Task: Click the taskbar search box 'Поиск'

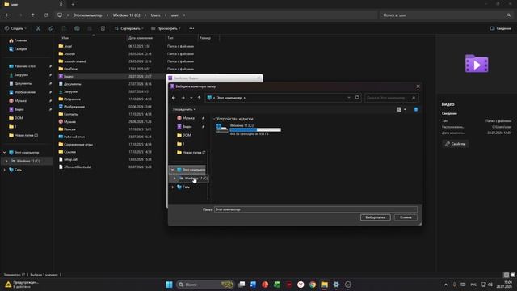Action: coord(205,285)
